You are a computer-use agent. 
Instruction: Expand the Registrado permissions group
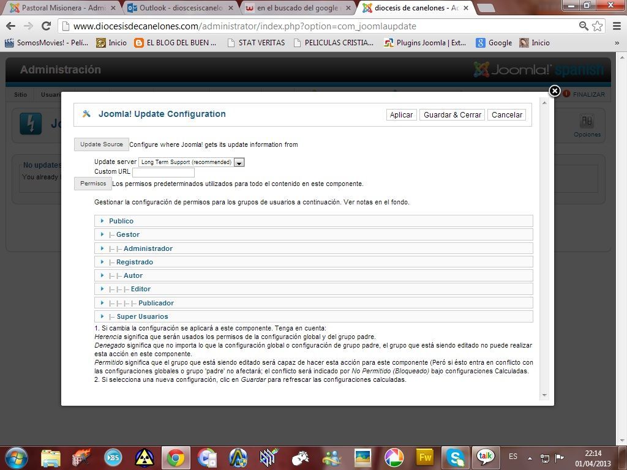(313, 262)
